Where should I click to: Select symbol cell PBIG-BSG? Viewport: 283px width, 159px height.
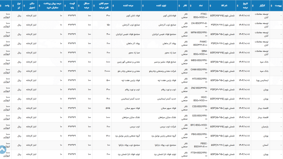pyautogui.click(x=199, y=136)
